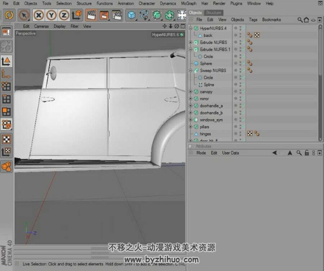Click Object Manager vertical scrollbar

tap(320, 83)
